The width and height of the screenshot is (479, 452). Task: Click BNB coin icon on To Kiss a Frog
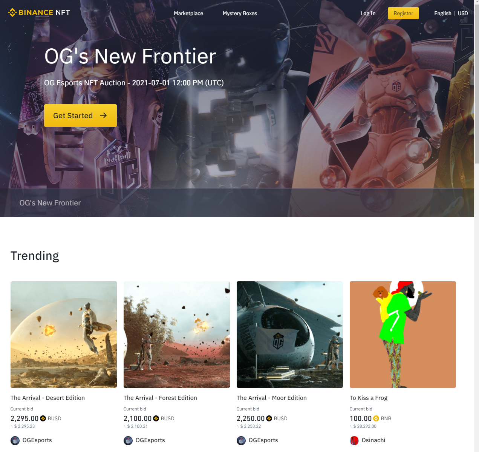pos(376,418)
